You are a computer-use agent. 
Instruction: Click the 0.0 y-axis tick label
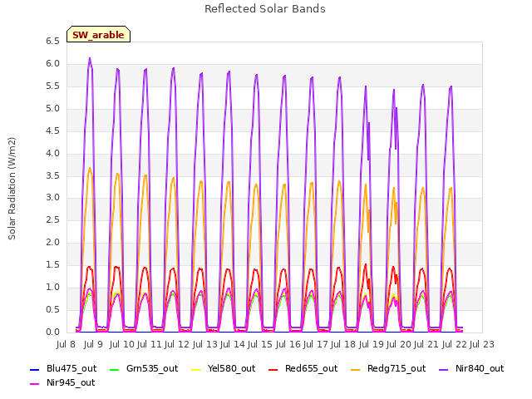click(52, 332)
